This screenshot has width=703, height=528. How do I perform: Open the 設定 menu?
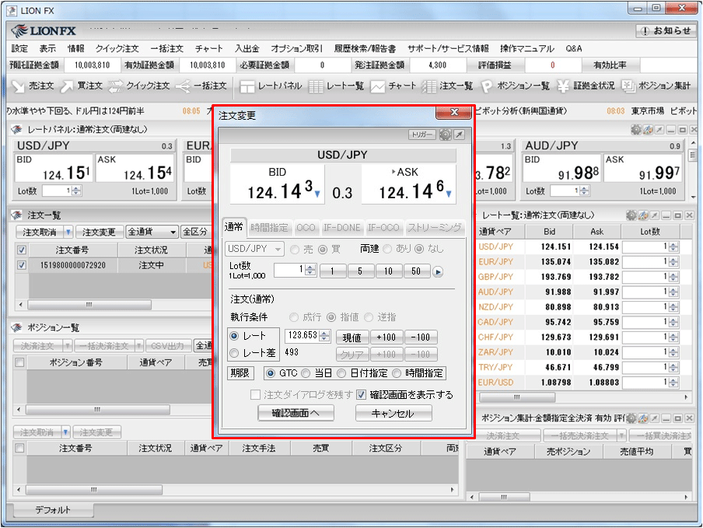click(x=19, y=48)
